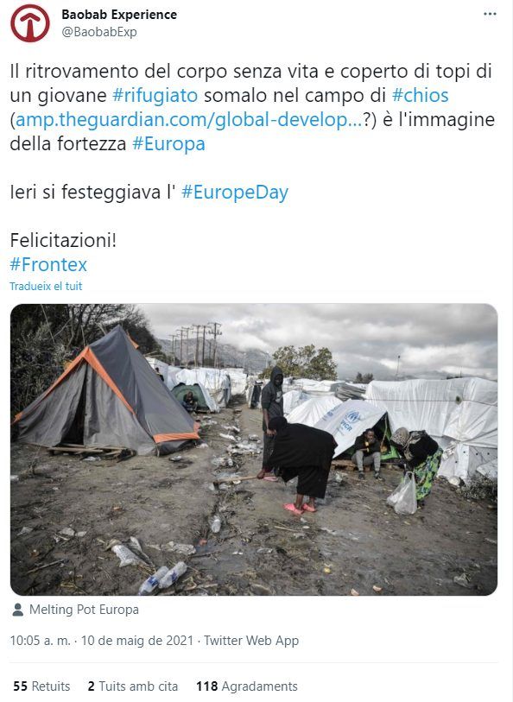
Task: Open the #rifugiato hashtag
Action: (x=155, y=95)
